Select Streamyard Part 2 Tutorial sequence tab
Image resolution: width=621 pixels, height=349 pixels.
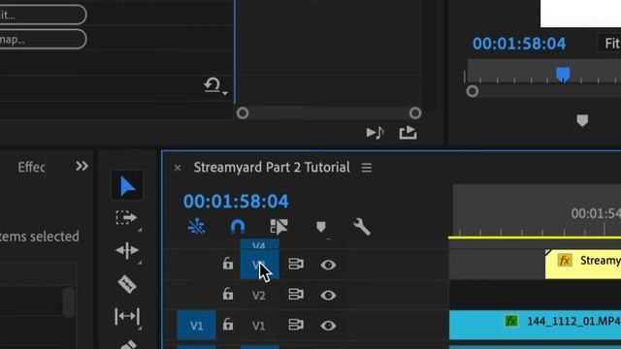point(272,168)
